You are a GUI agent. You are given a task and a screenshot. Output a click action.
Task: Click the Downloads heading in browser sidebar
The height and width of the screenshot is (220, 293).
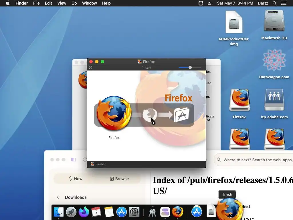click(76, 197)
